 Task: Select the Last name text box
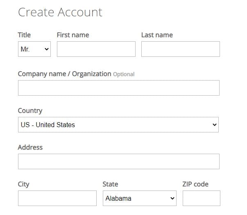tap(181, 49)
